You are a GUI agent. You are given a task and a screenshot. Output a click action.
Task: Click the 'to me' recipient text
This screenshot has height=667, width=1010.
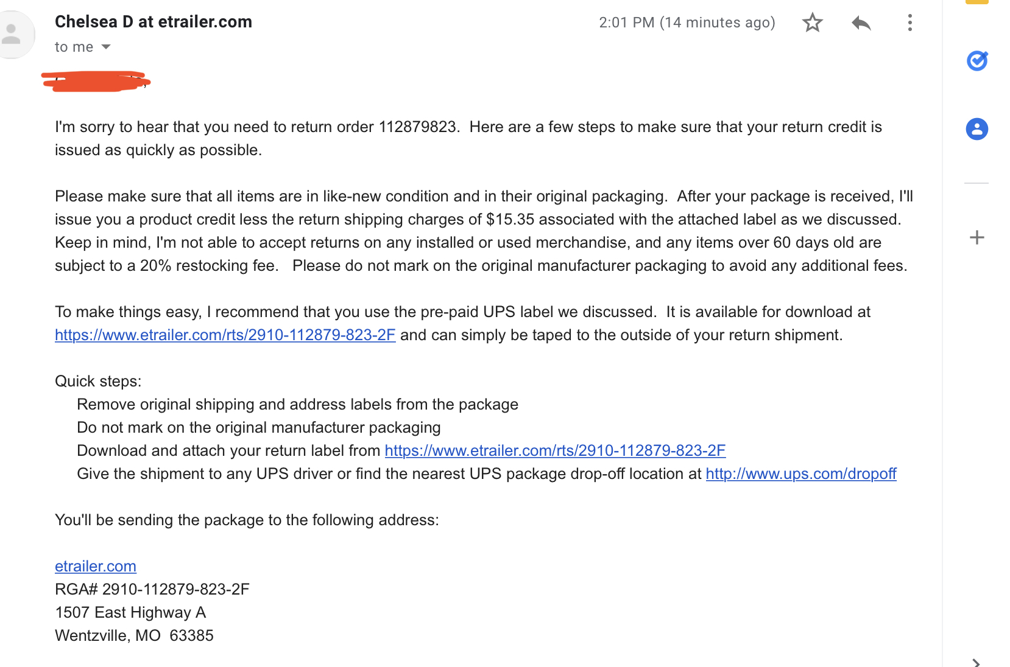point(74,47)
